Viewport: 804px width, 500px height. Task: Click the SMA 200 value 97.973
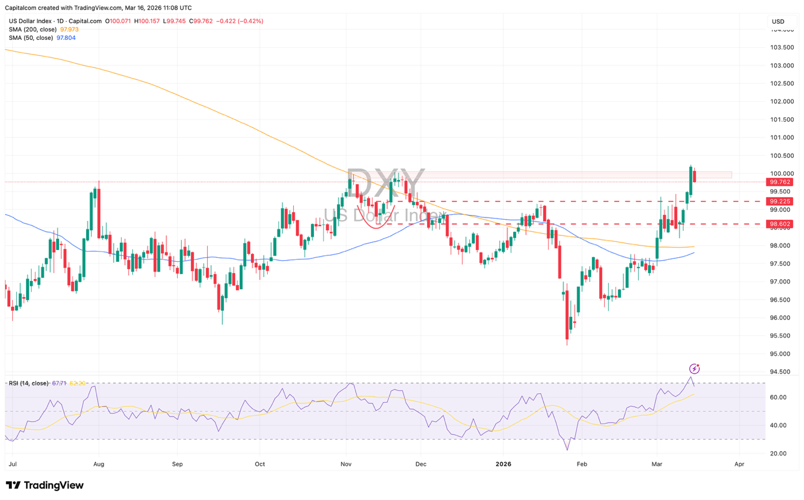[69, 29]
